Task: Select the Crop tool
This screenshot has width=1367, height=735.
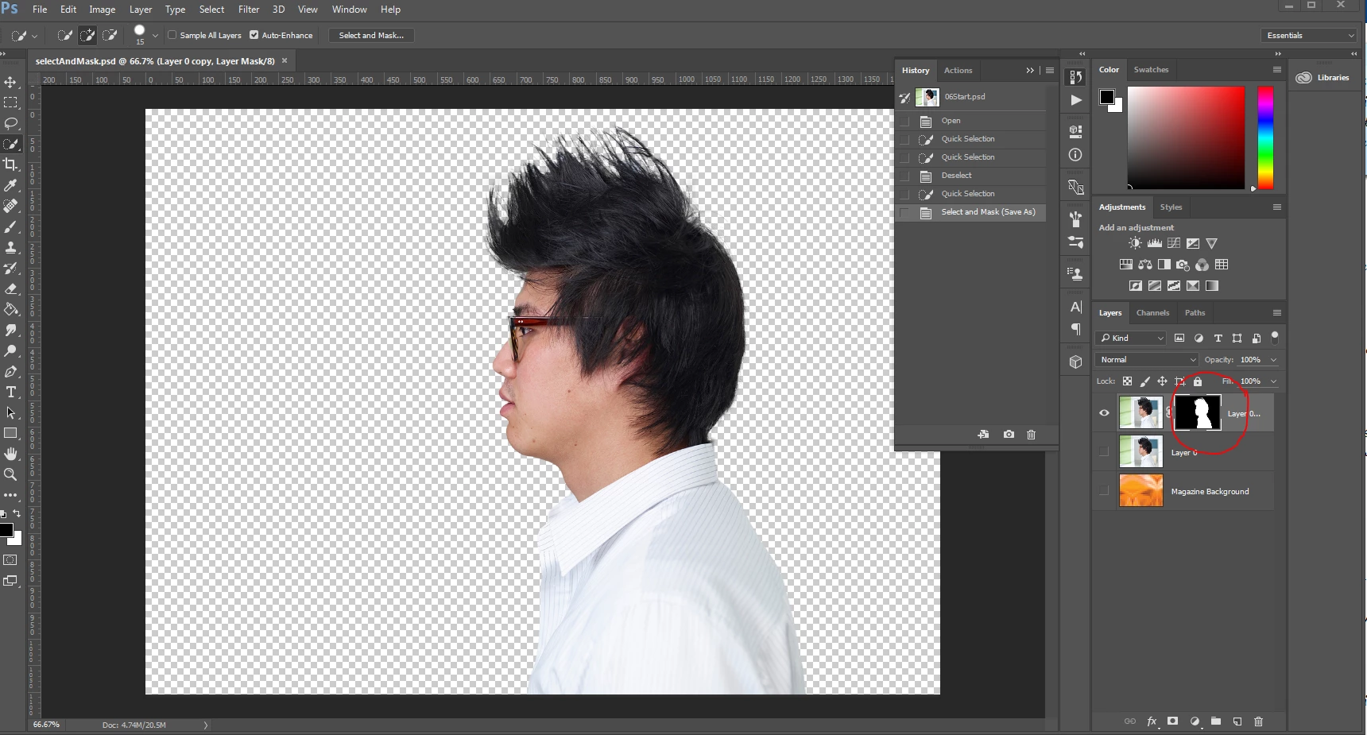Action: pos(10,164)
